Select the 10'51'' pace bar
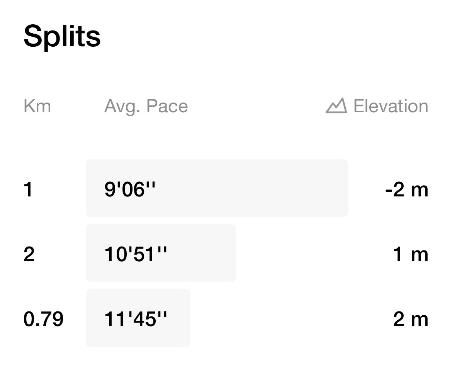Screen dimensions: 452x367 pos(161,253)
